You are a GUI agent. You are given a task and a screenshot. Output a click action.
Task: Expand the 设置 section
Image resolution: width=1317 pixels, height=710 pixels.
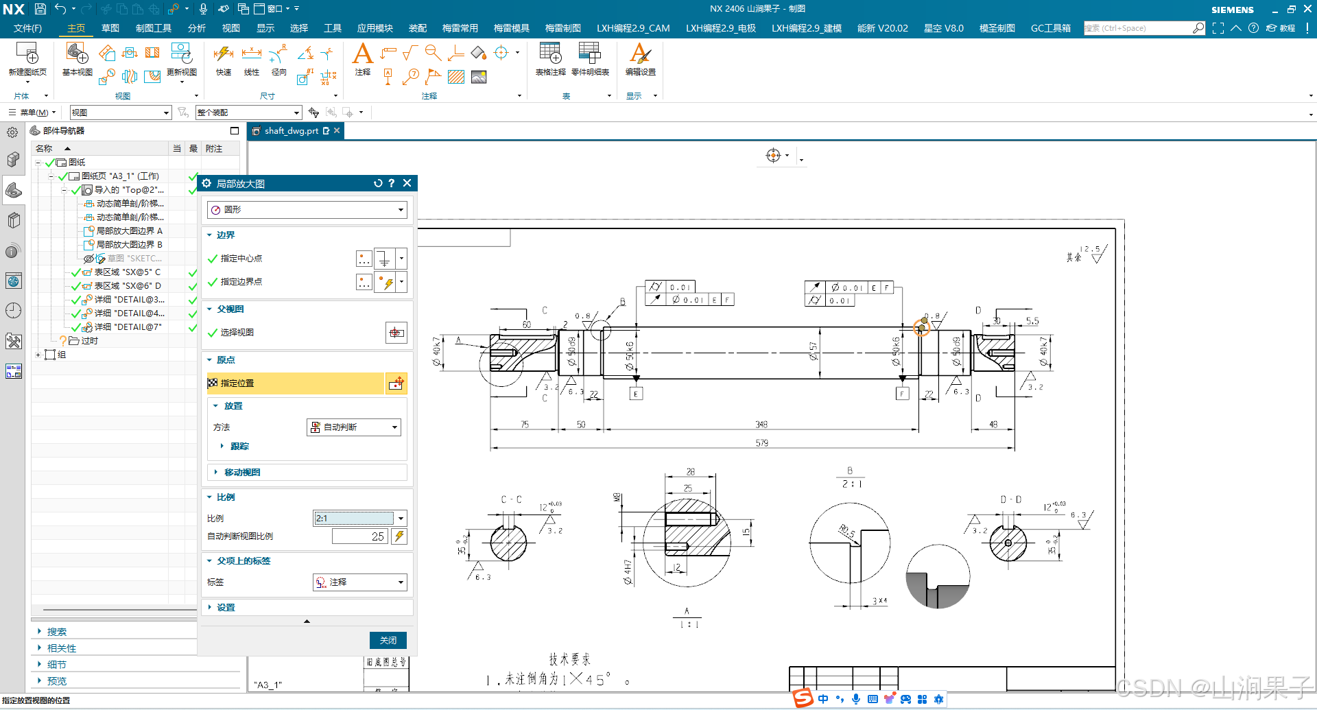(226, 608)
